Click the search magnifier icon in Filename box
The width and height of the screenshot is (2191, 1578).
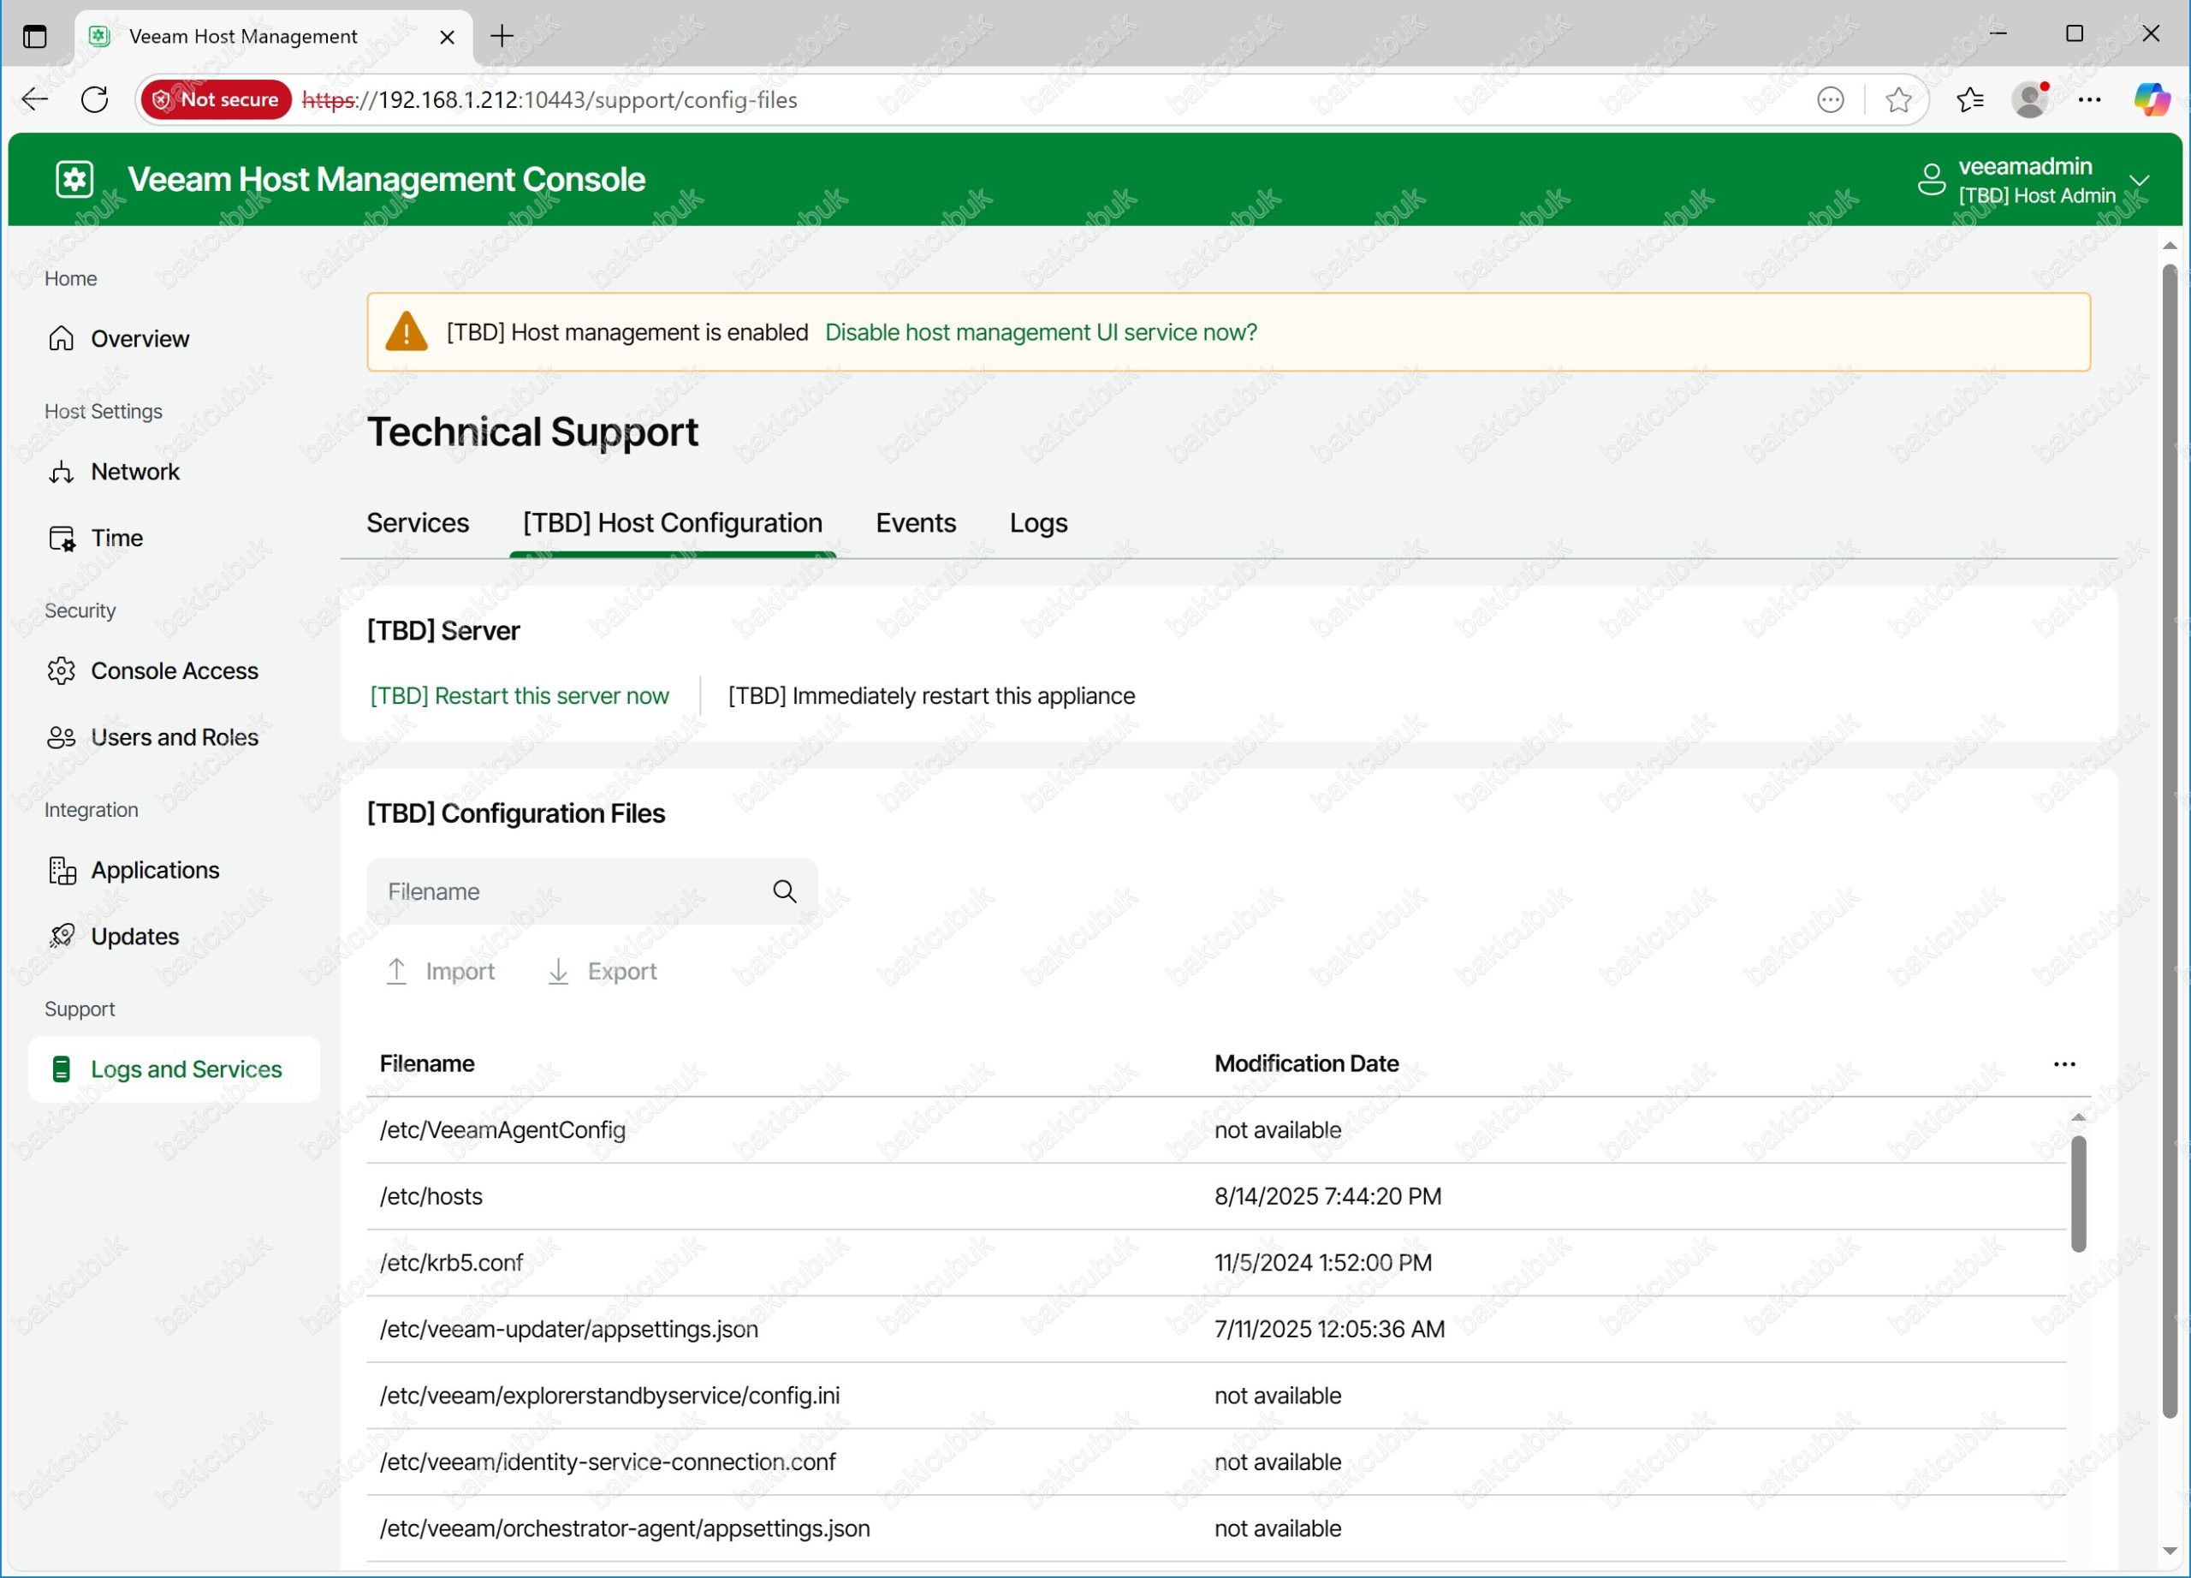point(785,891)
